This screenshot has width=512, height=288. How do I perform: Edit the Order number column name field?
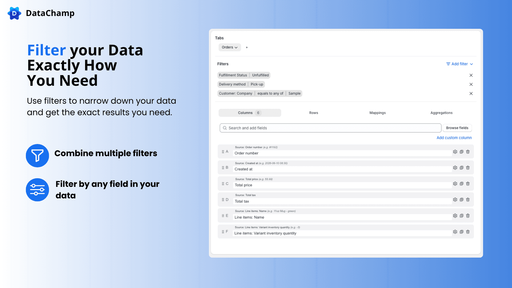pos(342,153)
